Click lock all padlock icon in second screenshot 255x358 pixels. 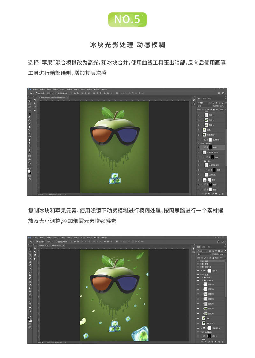click(213, 258)
